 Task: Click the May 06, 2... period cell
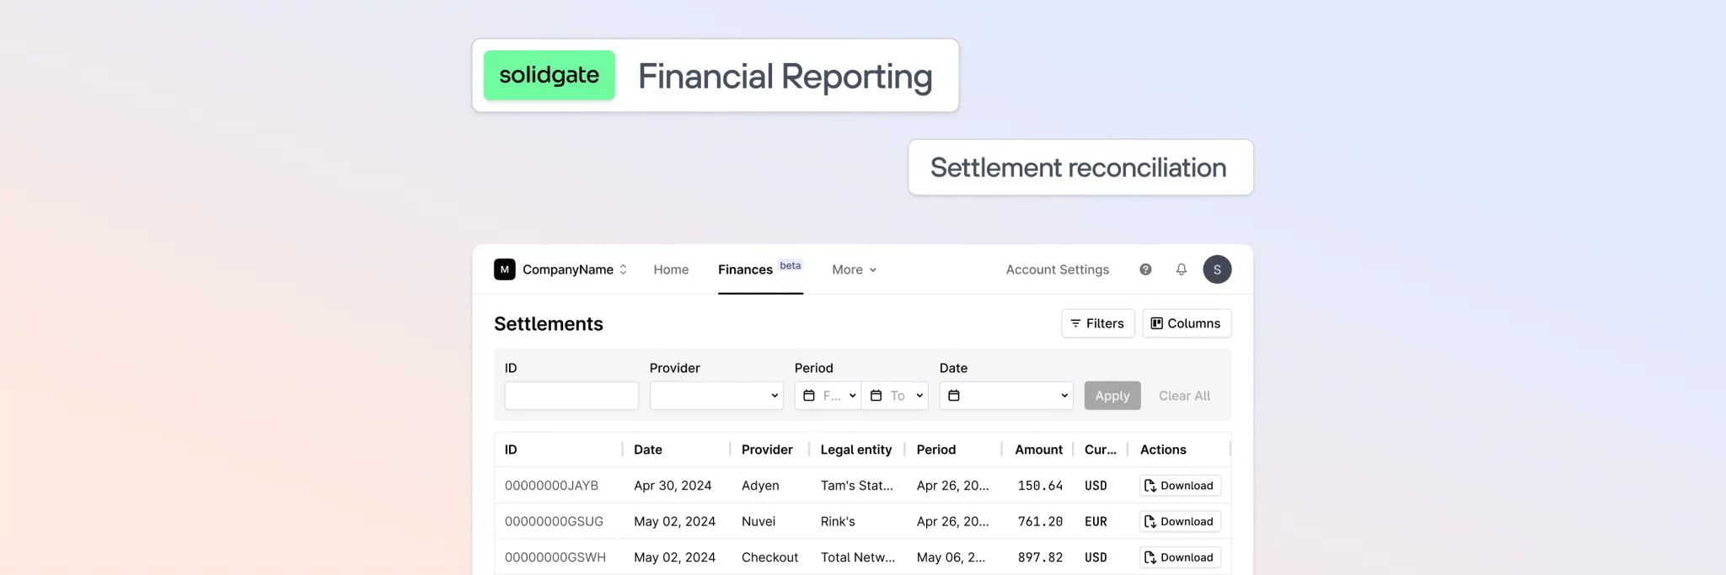pos(951,557)
